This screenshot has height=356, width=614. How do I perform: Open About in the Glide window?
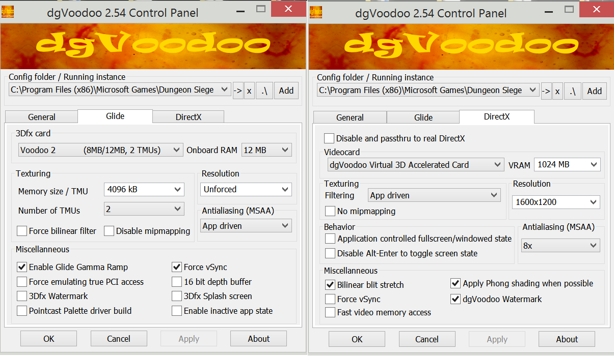(259, 339)
